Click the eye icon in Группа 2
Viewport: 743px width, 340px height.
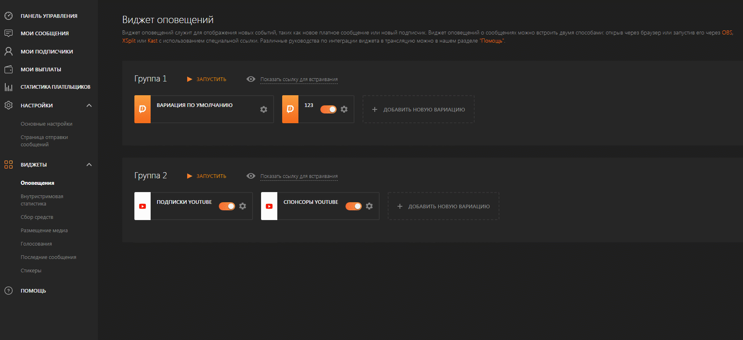[x=251, y=176]
